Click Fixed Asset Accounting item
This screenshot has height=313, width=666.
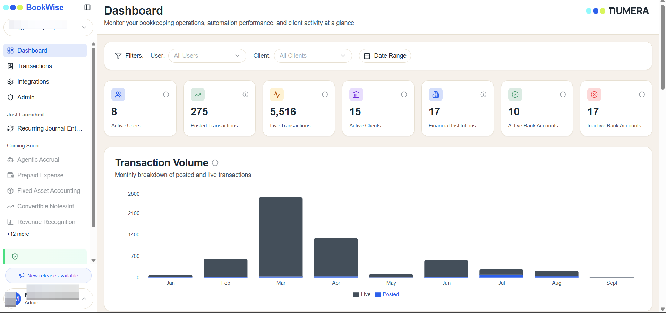[x=45, y=191]
